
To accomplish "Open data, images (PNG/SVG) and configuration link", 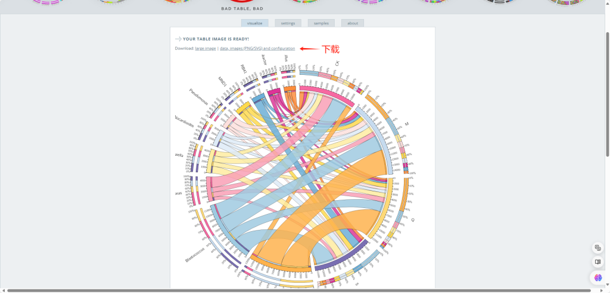I will (257, 48).
